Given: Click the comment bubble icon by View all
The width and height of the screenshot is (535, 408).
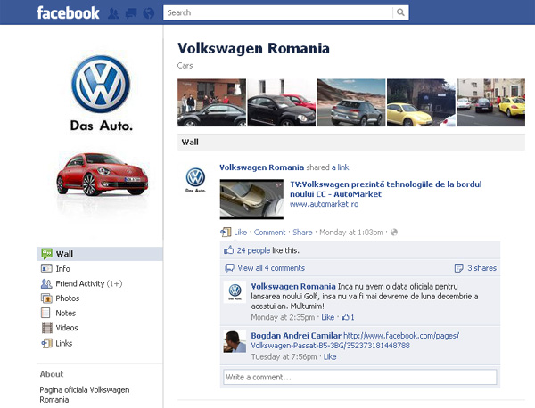Looking at the screenshot, I should (x=229, y=268).
